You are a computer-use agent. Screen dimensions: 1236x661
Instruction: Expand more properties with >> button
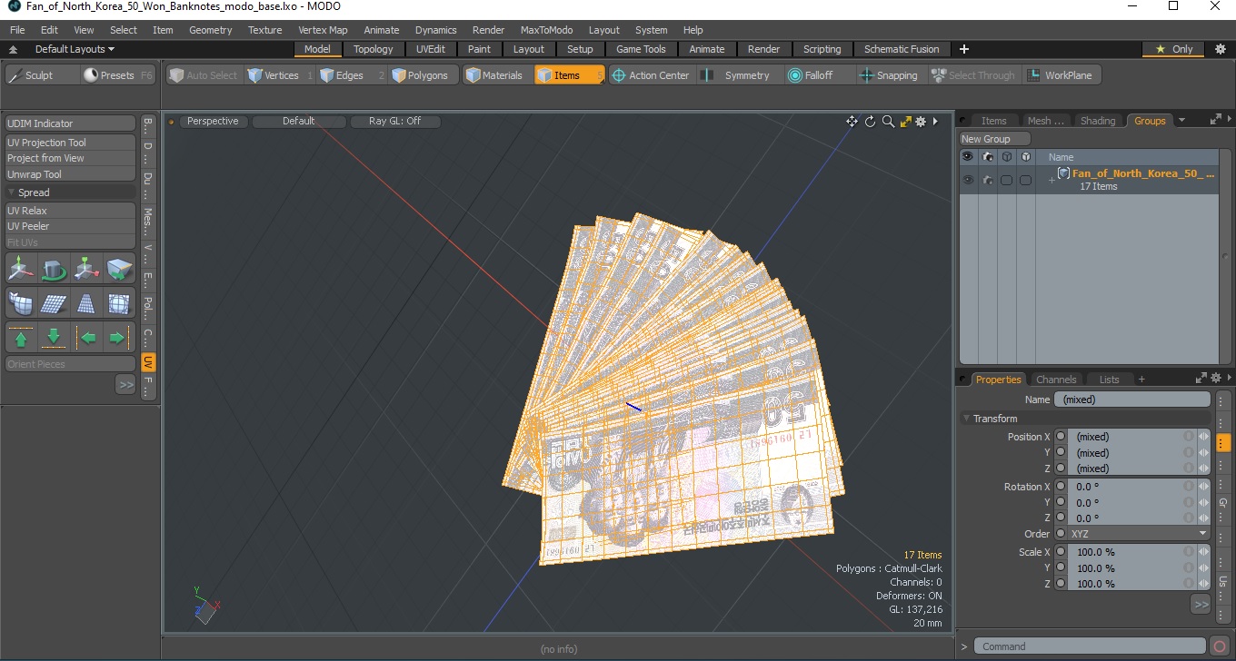click(1201, 604)
